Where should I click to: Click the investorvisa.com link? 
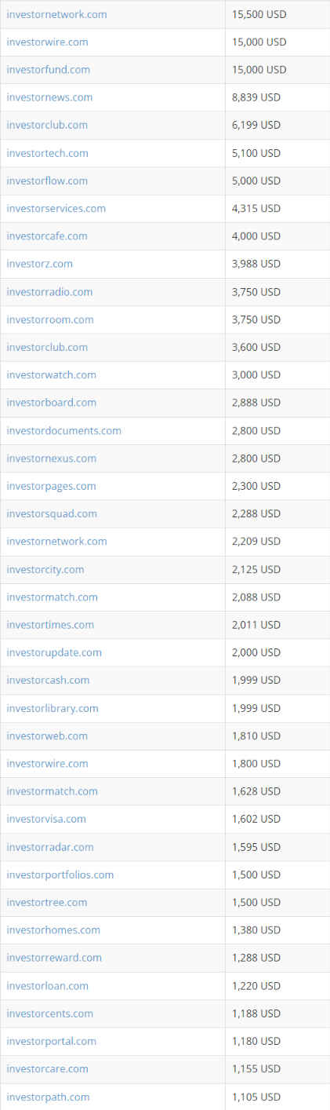[x=46, y=820]
